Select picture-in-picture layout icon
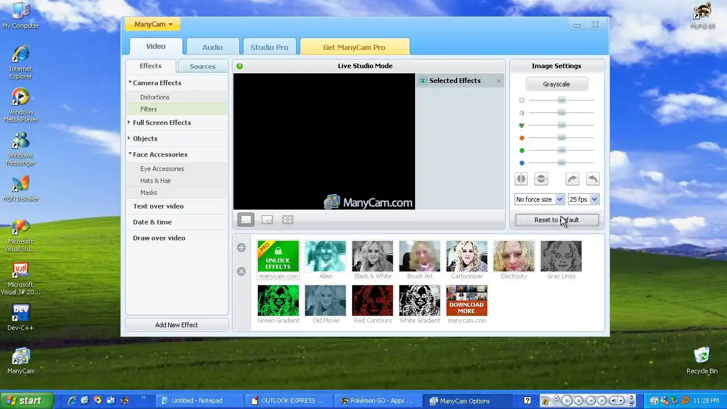 pos(267,219)
